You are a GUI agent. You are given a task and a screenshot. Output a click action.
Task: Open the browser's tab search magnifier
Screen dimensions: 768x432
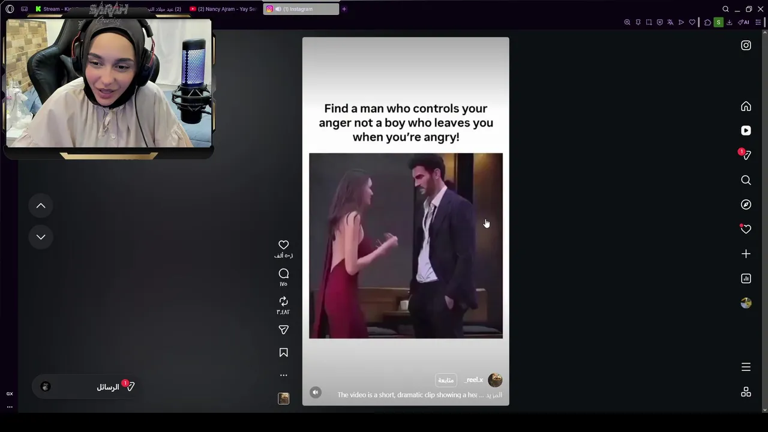coord(725,9)
